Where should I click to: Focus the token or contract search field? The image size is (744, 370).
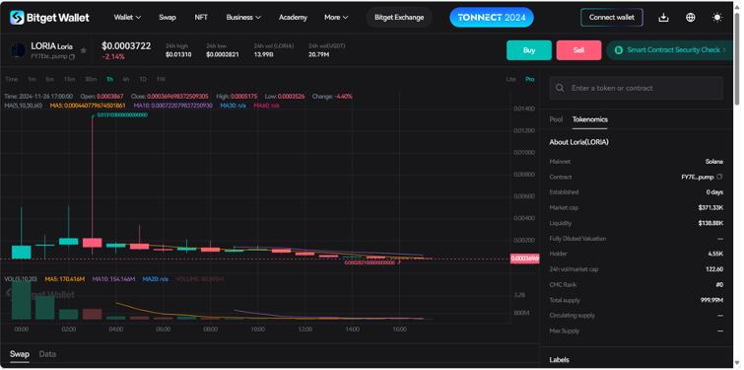tap(636, 89)
